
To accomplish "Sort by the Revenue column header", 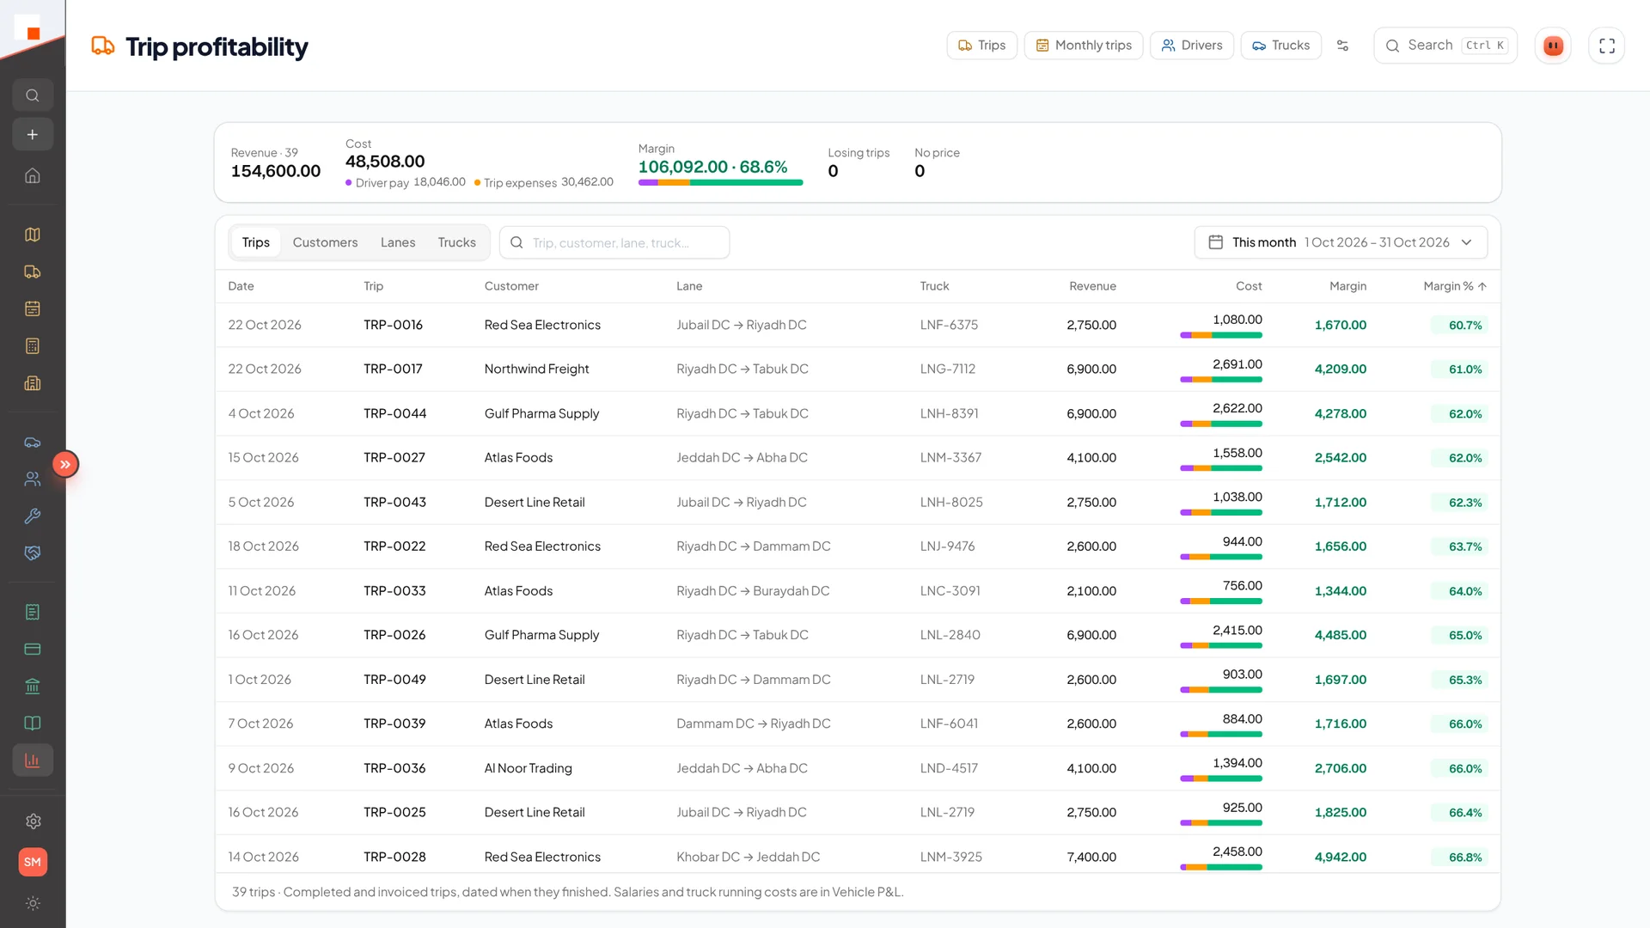I will click(x=1092, y=286).
